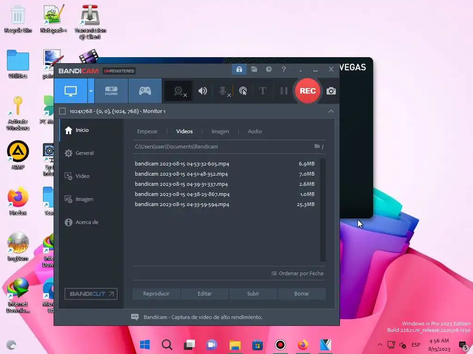Viewport: 473px width, 354px height.
Task: Show hidden tray icons chevron
Action: tap(380, 345)
